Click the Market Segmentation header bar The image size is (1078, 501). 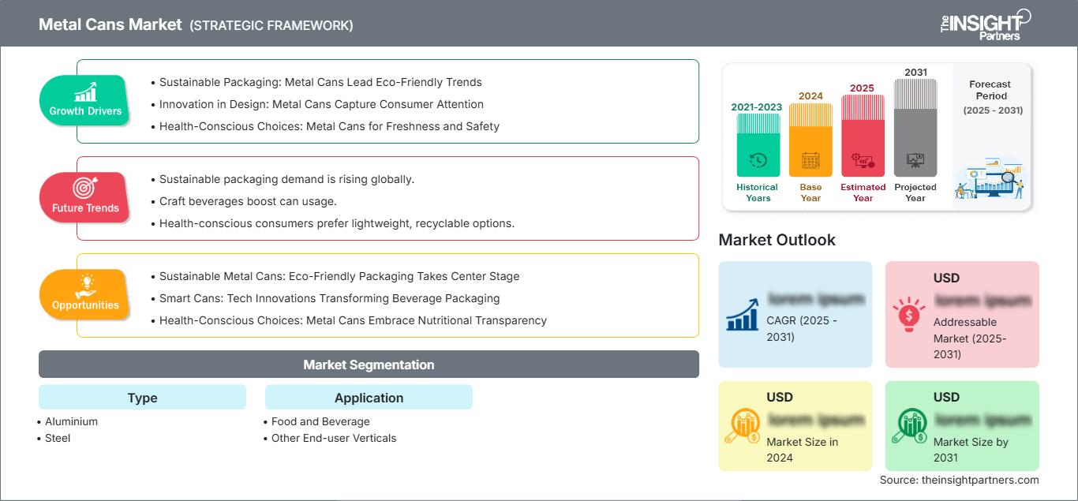369,365
